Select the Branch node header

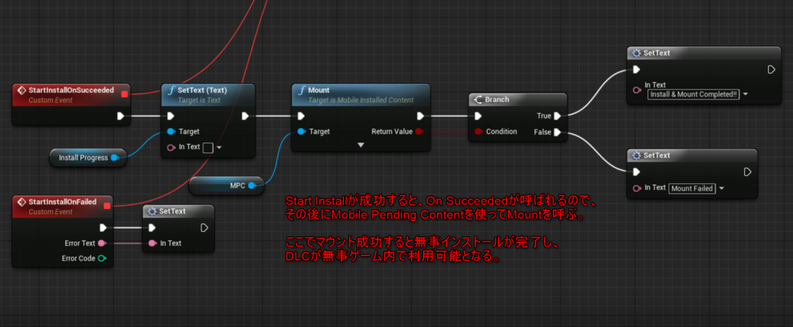pos(518,100)
